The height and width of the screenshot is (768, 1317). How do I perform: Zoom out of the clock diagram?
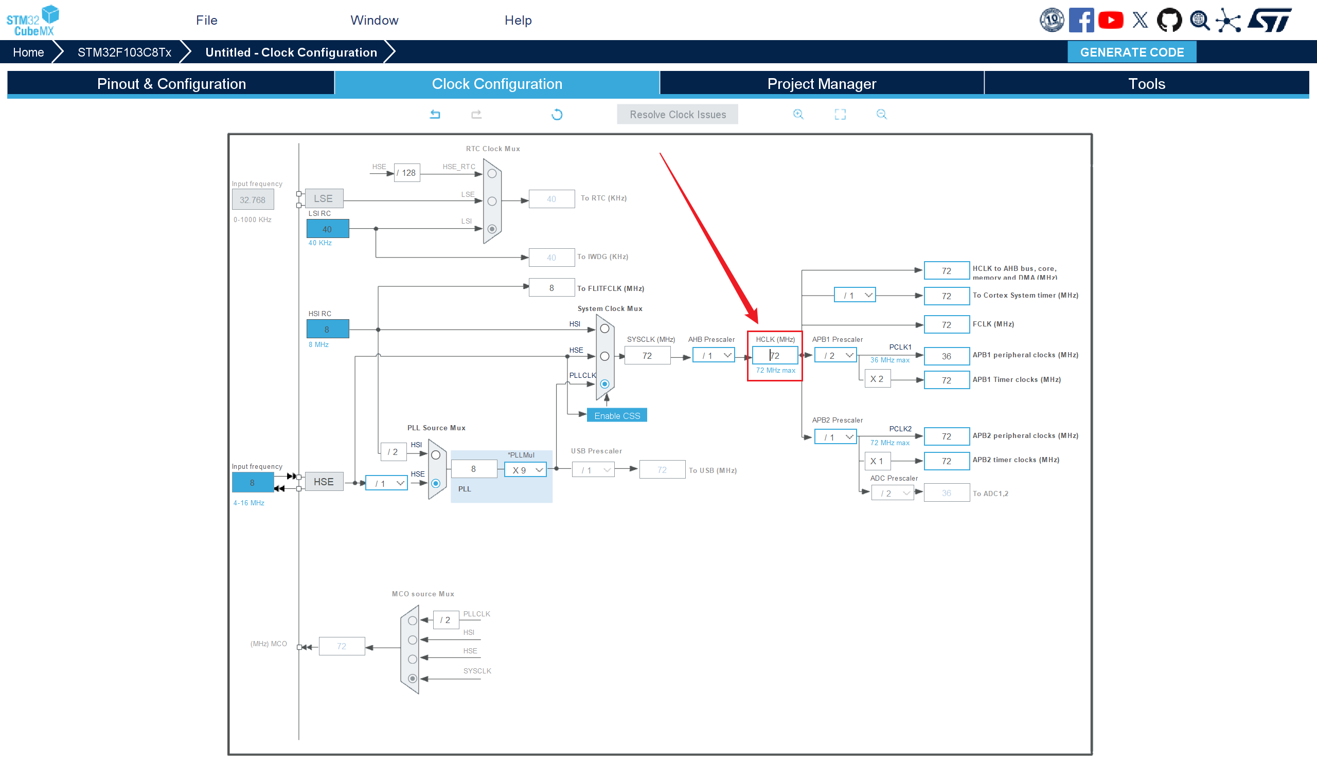882,114
